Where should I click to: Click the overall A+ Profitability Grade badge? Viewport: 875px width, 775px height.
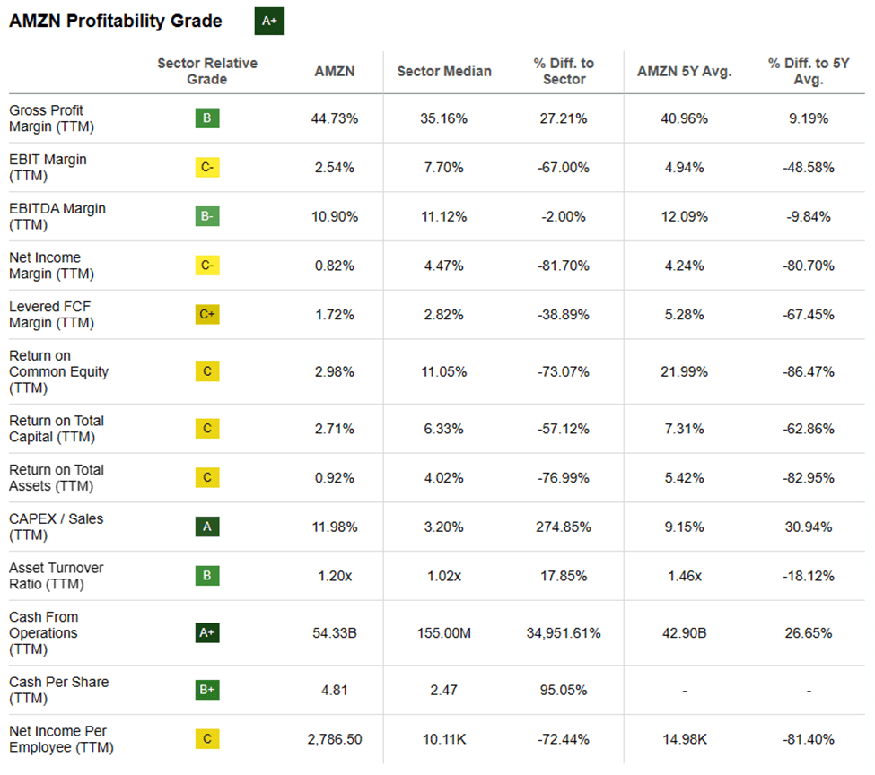coord(269,22)
